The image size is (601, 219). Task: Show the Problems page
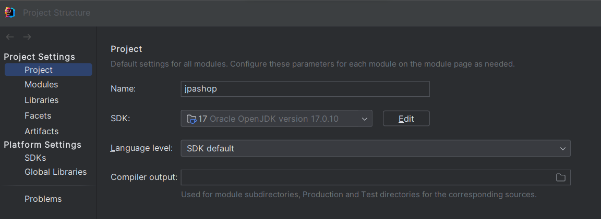tap(43, 199)
